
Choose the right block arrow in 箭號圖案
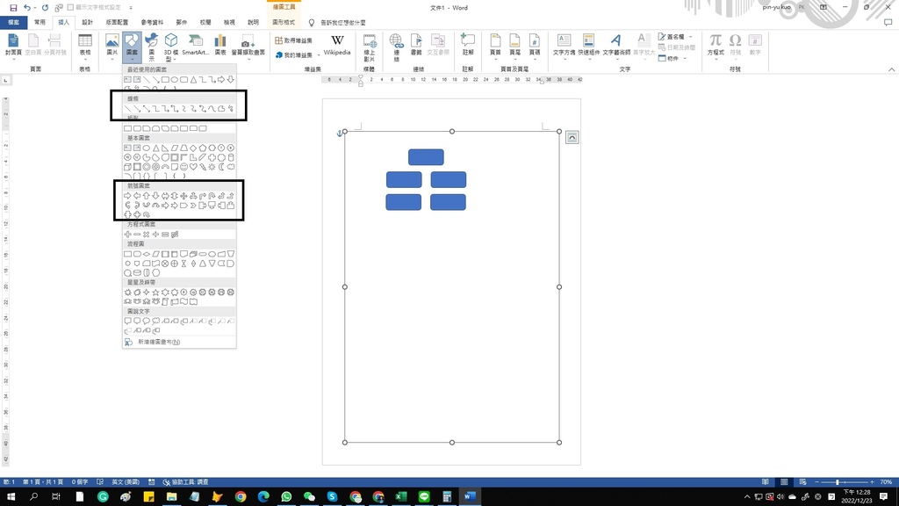(128, 196)
